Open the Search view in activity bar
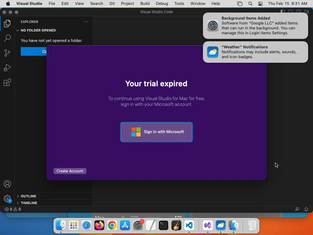 pyautogui.click(x=7, y=38)
